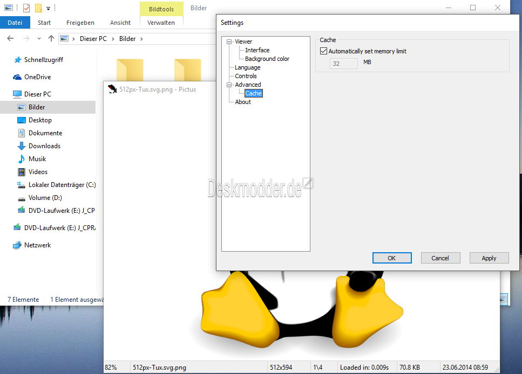Click the 70.8 KB file size in Pictus status bar
This screenshot has height=374, width=522.
coord(410,368)
